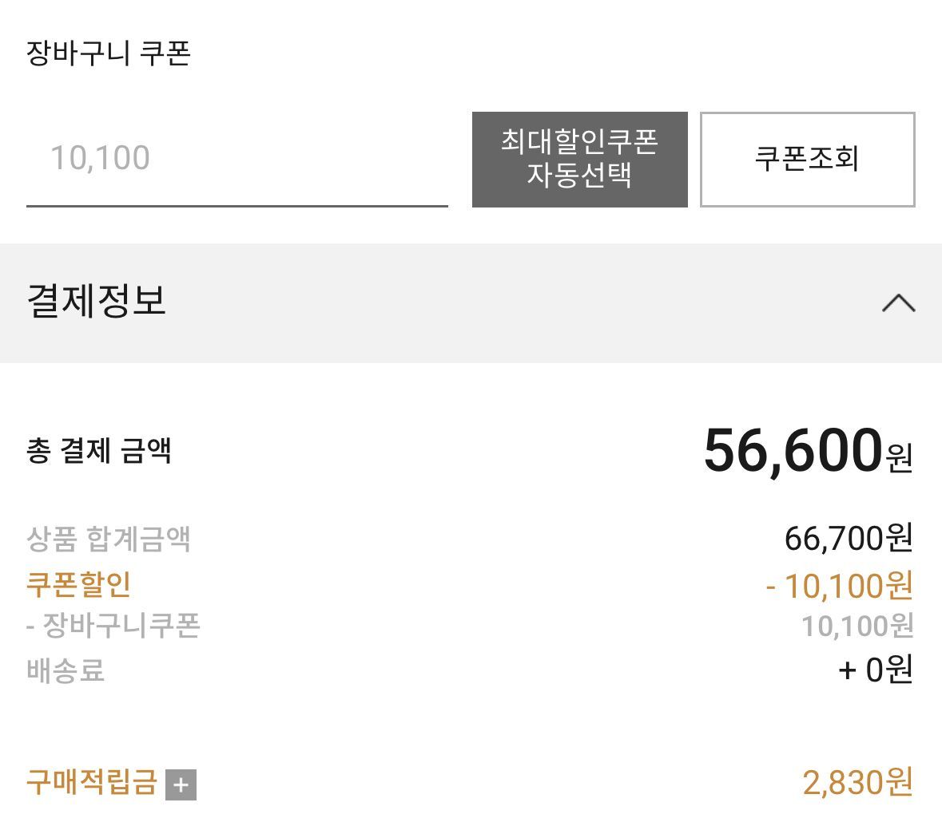Screen dimensions: 942x830
Task: Select the + 0원 shipping fee value
Action: pyautogui.click(x=875, y=670)
